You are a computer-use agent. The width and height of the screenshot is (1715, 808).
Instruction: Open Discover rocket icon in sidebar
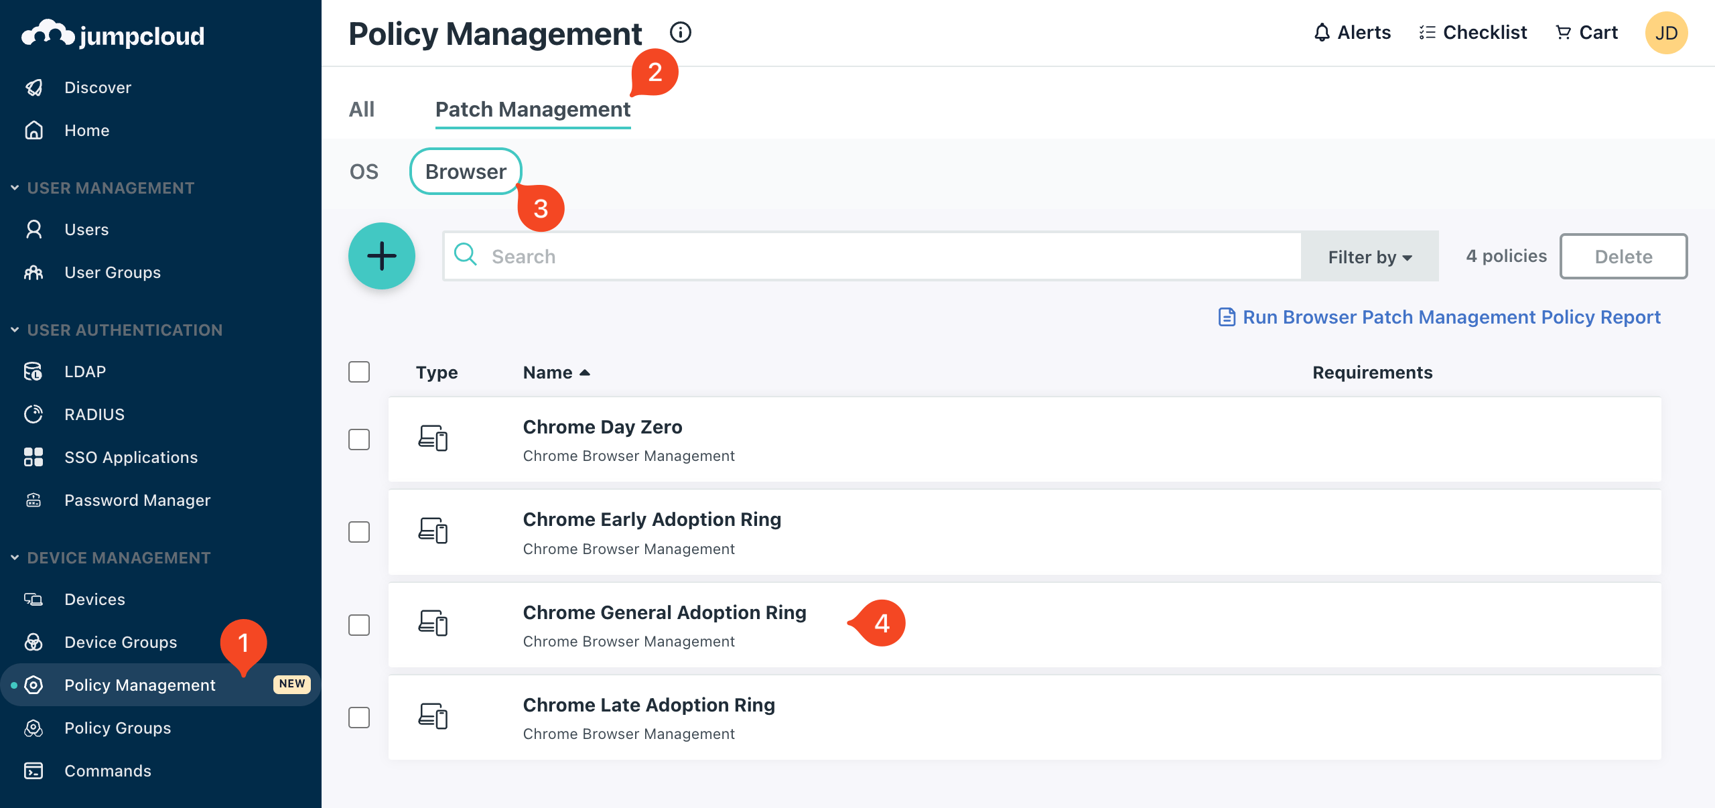[x=33, y=88]
